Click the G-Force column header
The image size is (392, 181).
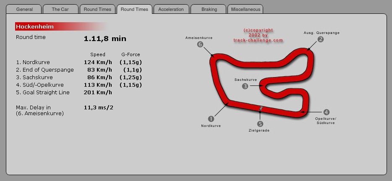coord(131,54)
